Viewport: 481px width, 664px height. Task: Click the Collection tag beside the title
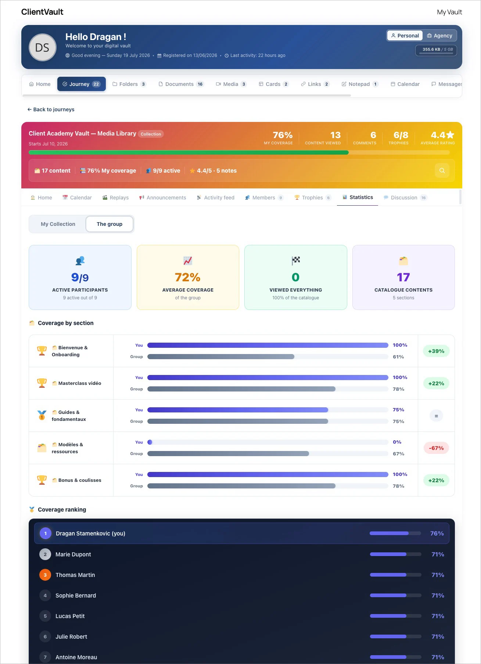(x=151, y=134)
